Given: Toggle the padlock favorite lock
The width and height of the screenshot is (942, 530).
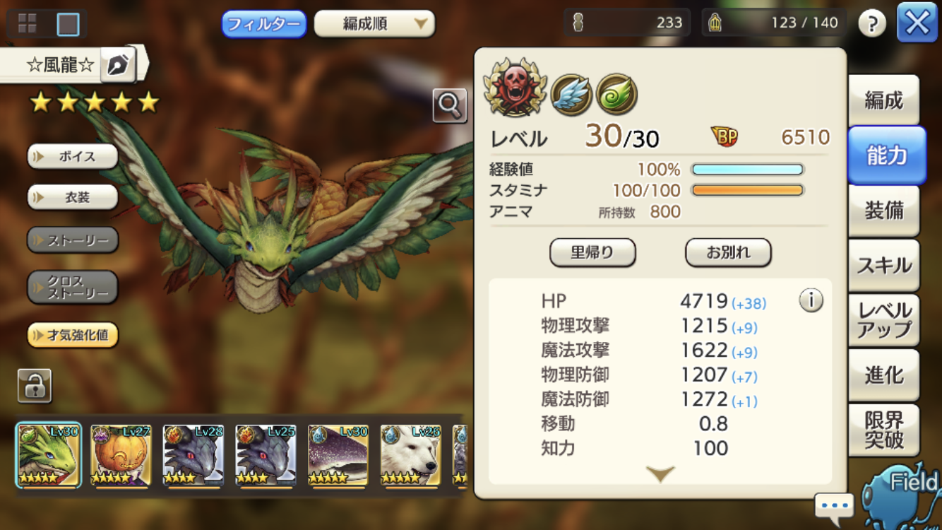Looking at the screenshot, I should 35,386.
